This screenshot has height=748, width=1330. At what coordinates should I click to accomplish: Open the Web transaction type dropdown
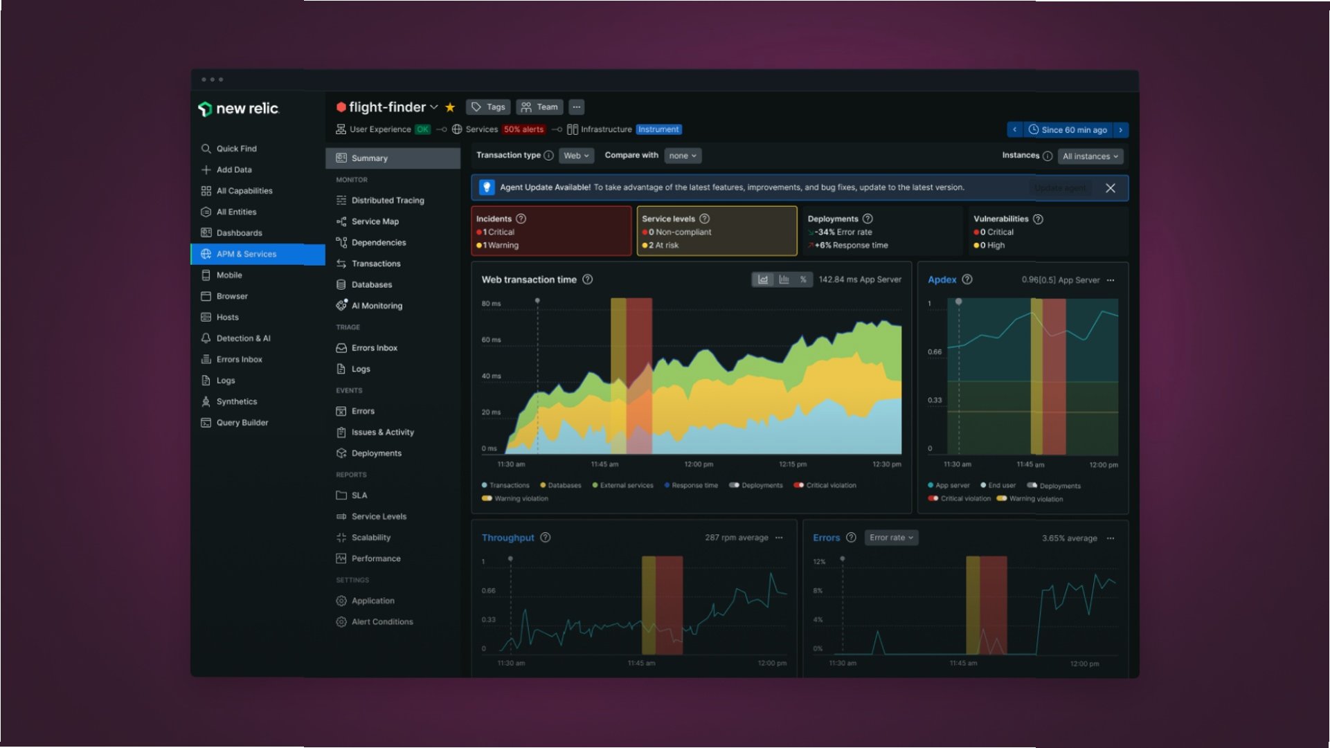(576, 156)
